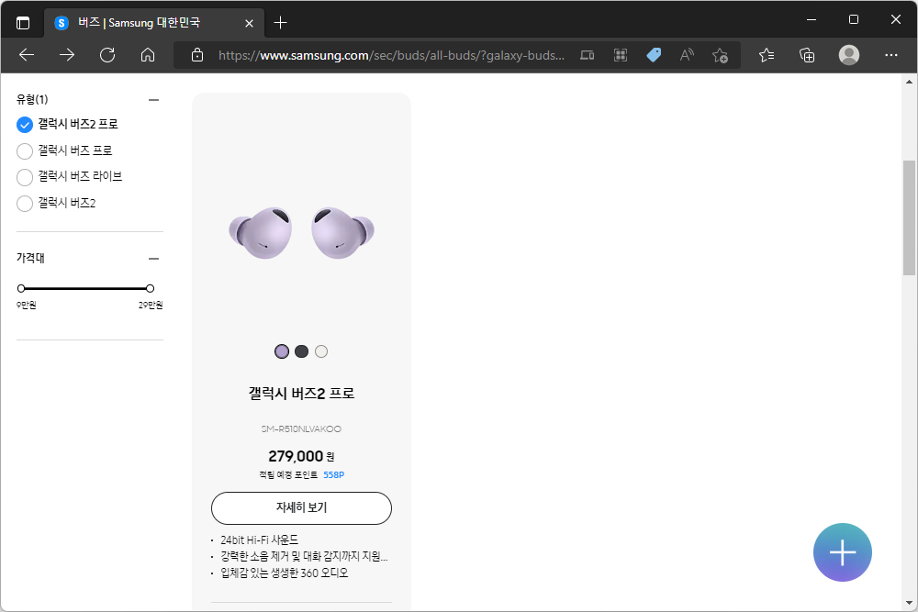Click the scrollbar down arrow
Screen dimensions: 918x612
coord(909,603)
